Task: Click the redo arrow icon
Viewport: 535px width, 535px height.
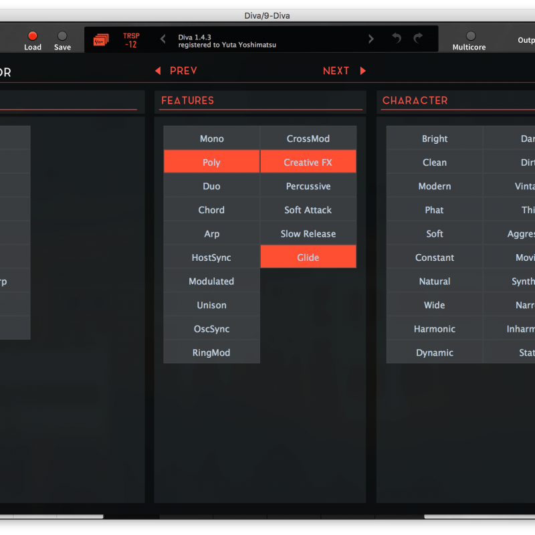Action: pyautogui.click(x=418, y=39)
